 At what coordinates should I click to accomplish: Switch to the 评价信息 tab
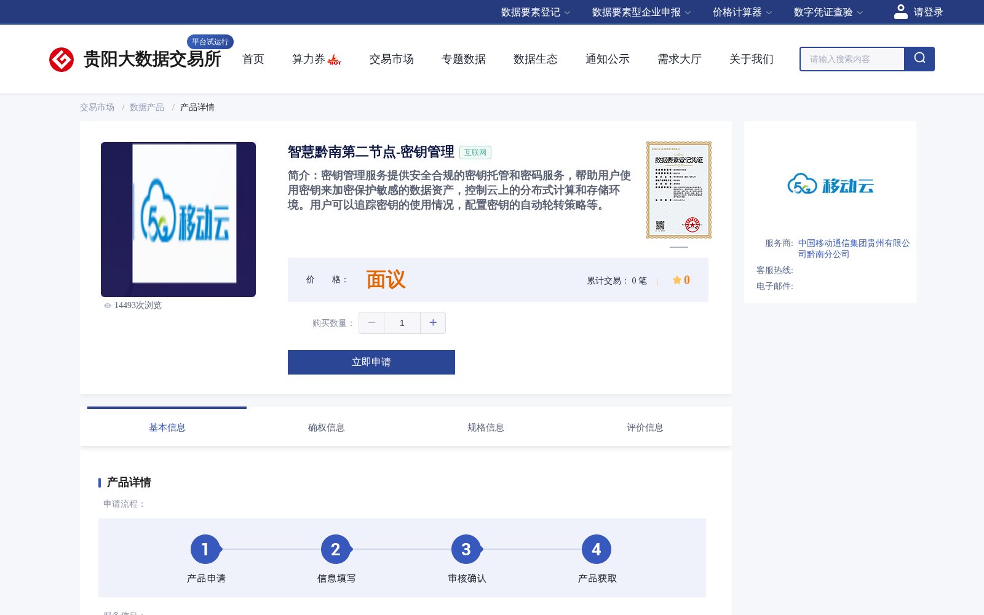click(x=645, y=427)
